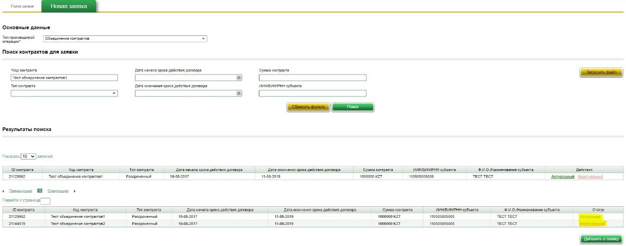This screenshot has height=246, width=626.
Task: Go to Следующая page link
Action: point(58,191)
